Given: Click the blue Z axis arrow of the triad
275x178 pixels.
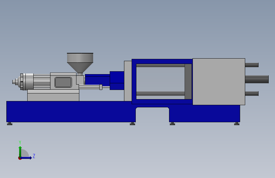Looking at the screenshot, I should tap(26, 158).
